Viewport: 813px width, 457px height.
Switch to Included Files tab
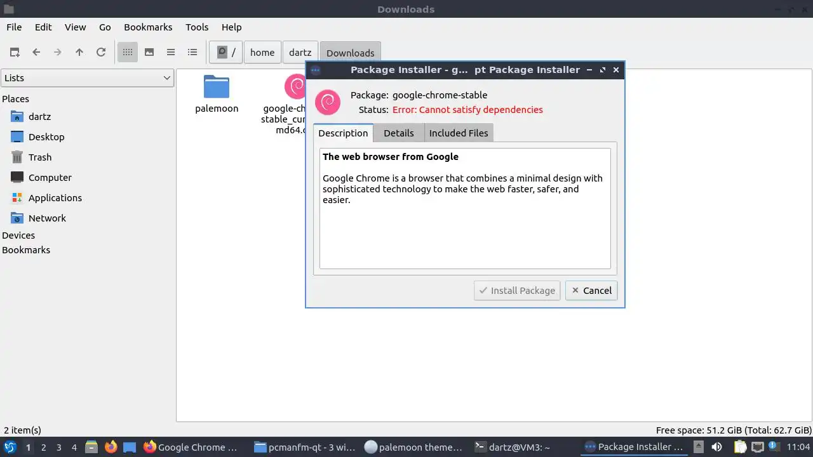click(x=459, y=133)
